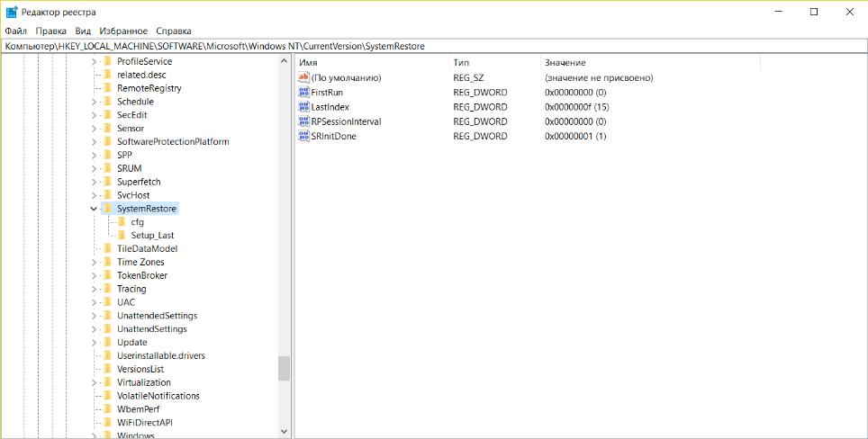Image resolution: width=868 pixels, height=439 pixels.
Task: Expand the Superfetch key
Action: (95, 182)
